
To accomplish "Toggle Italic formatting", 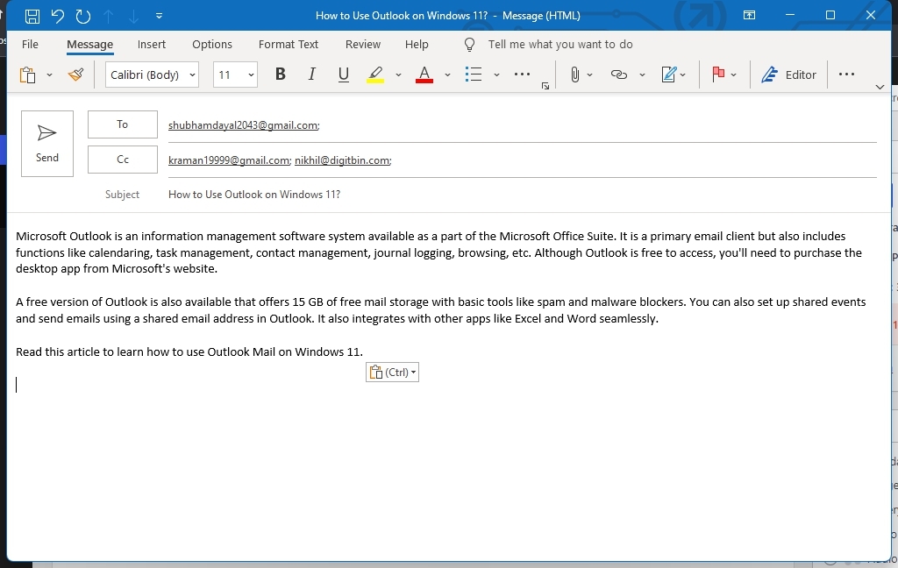I will (312, 75).
